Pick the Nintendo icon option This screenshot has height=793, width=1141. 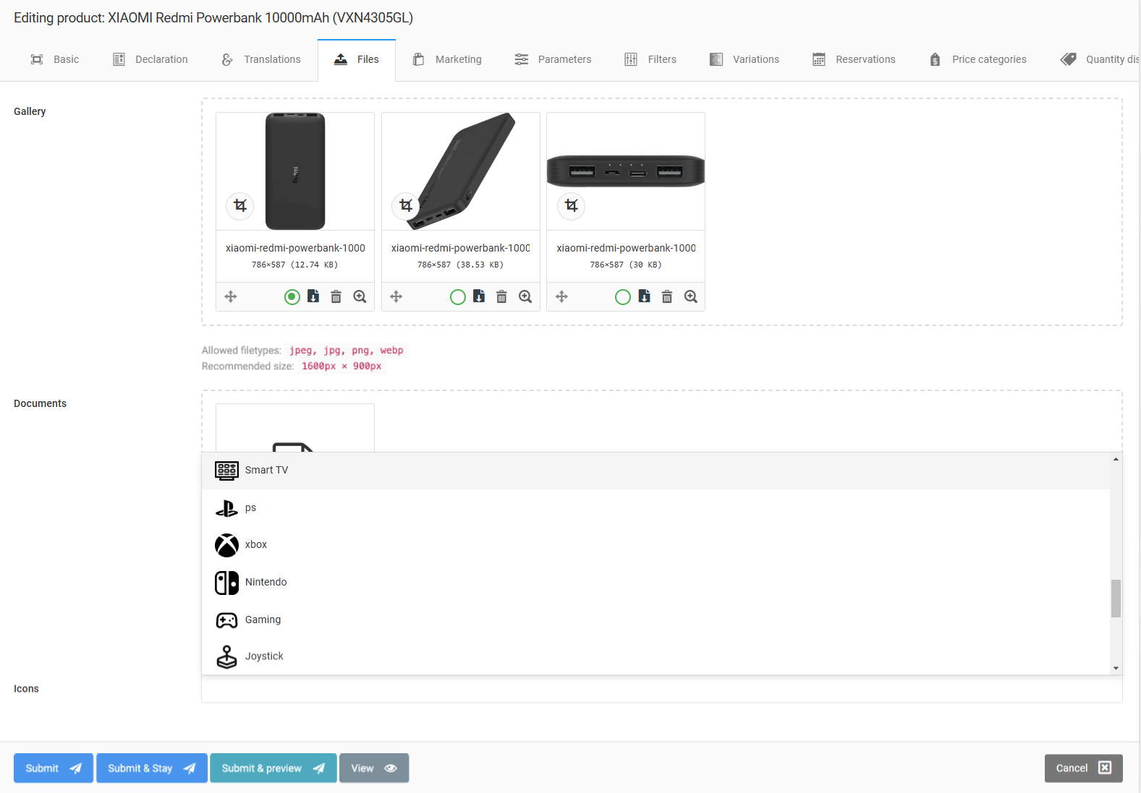(266, 583)
